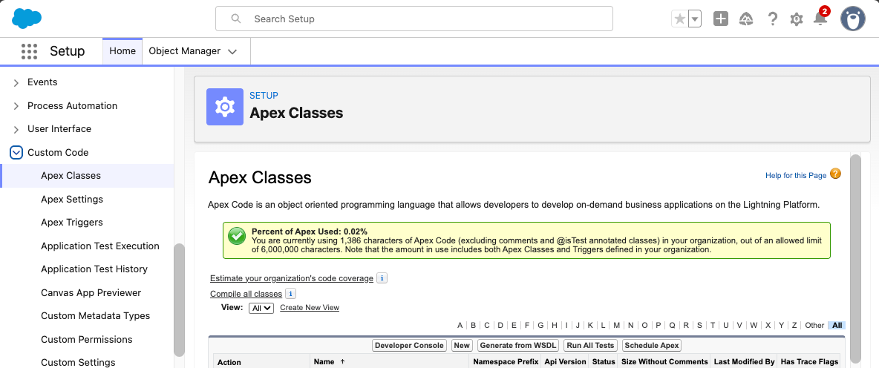Viewport: 879px width, 368px height.
Task: Click the Salesforce cloud logo
Action: coord(27,19)
